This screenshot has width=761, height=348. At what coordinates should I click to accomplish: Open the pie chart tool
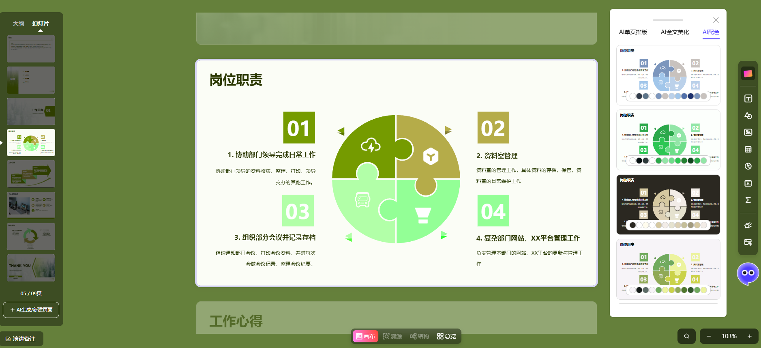point(748,166)
